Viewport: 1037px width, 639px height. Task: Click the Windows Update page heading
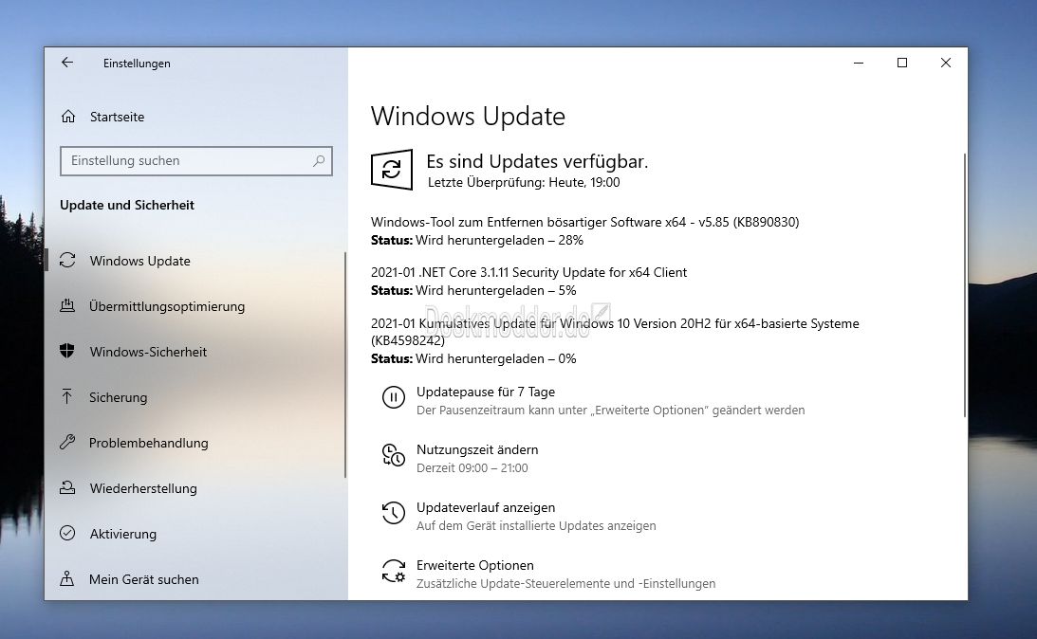pyautogui.click(x=468, y=117)
